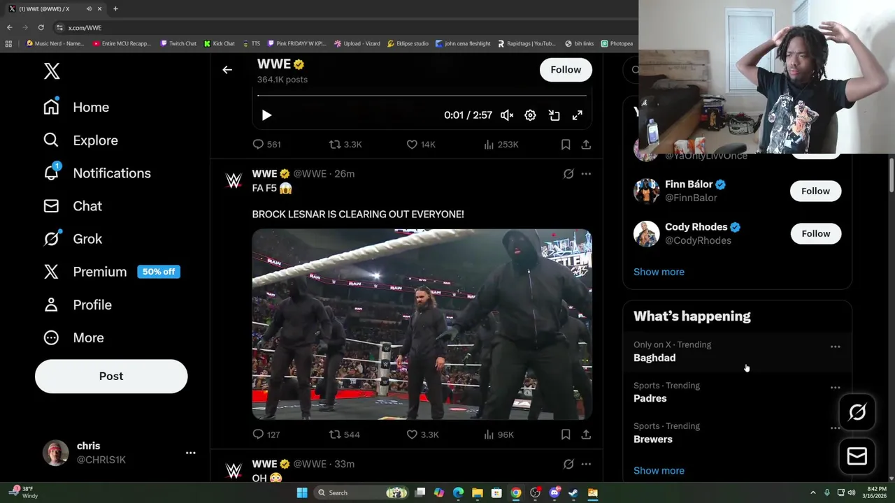
Task: Open More options in sidebar
Action: 73,337
